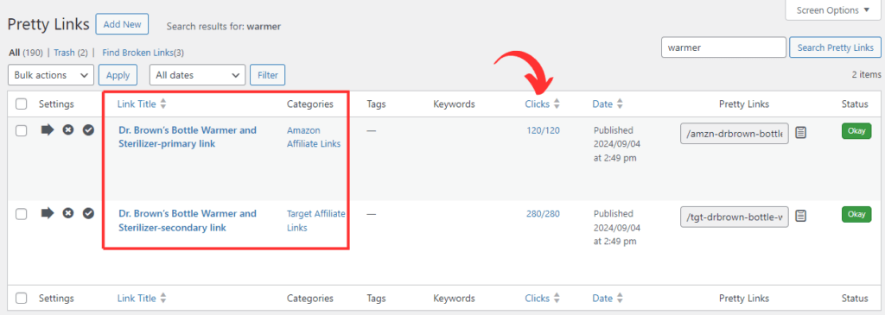Viewport: 885px width, 315px height.
Task: Focus the search box containing warmer
Action: point(723,47)
